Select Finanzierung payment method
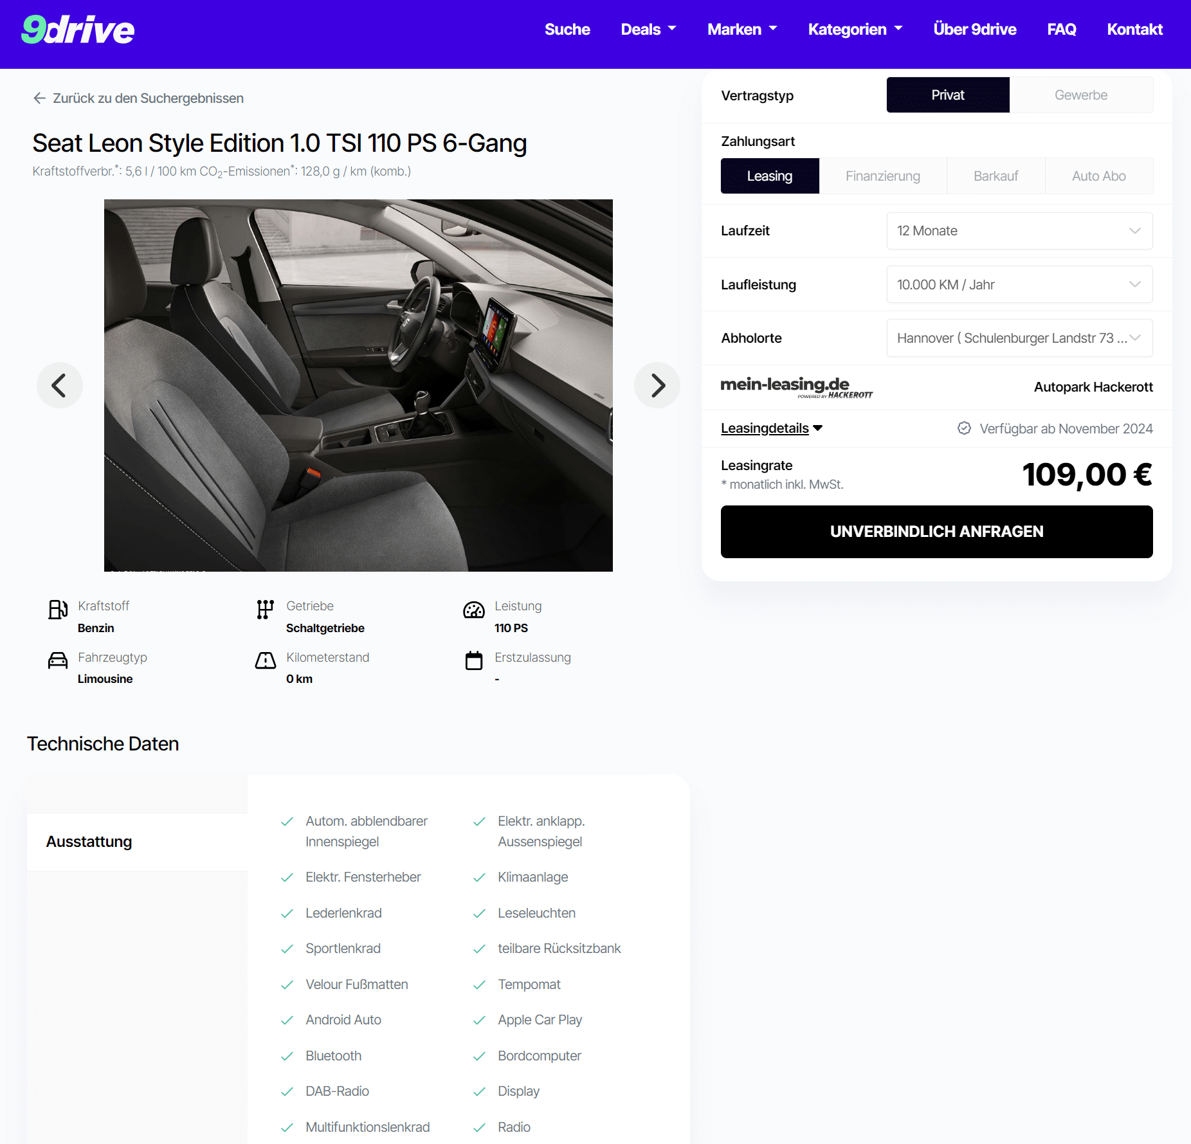 point(883,176)
